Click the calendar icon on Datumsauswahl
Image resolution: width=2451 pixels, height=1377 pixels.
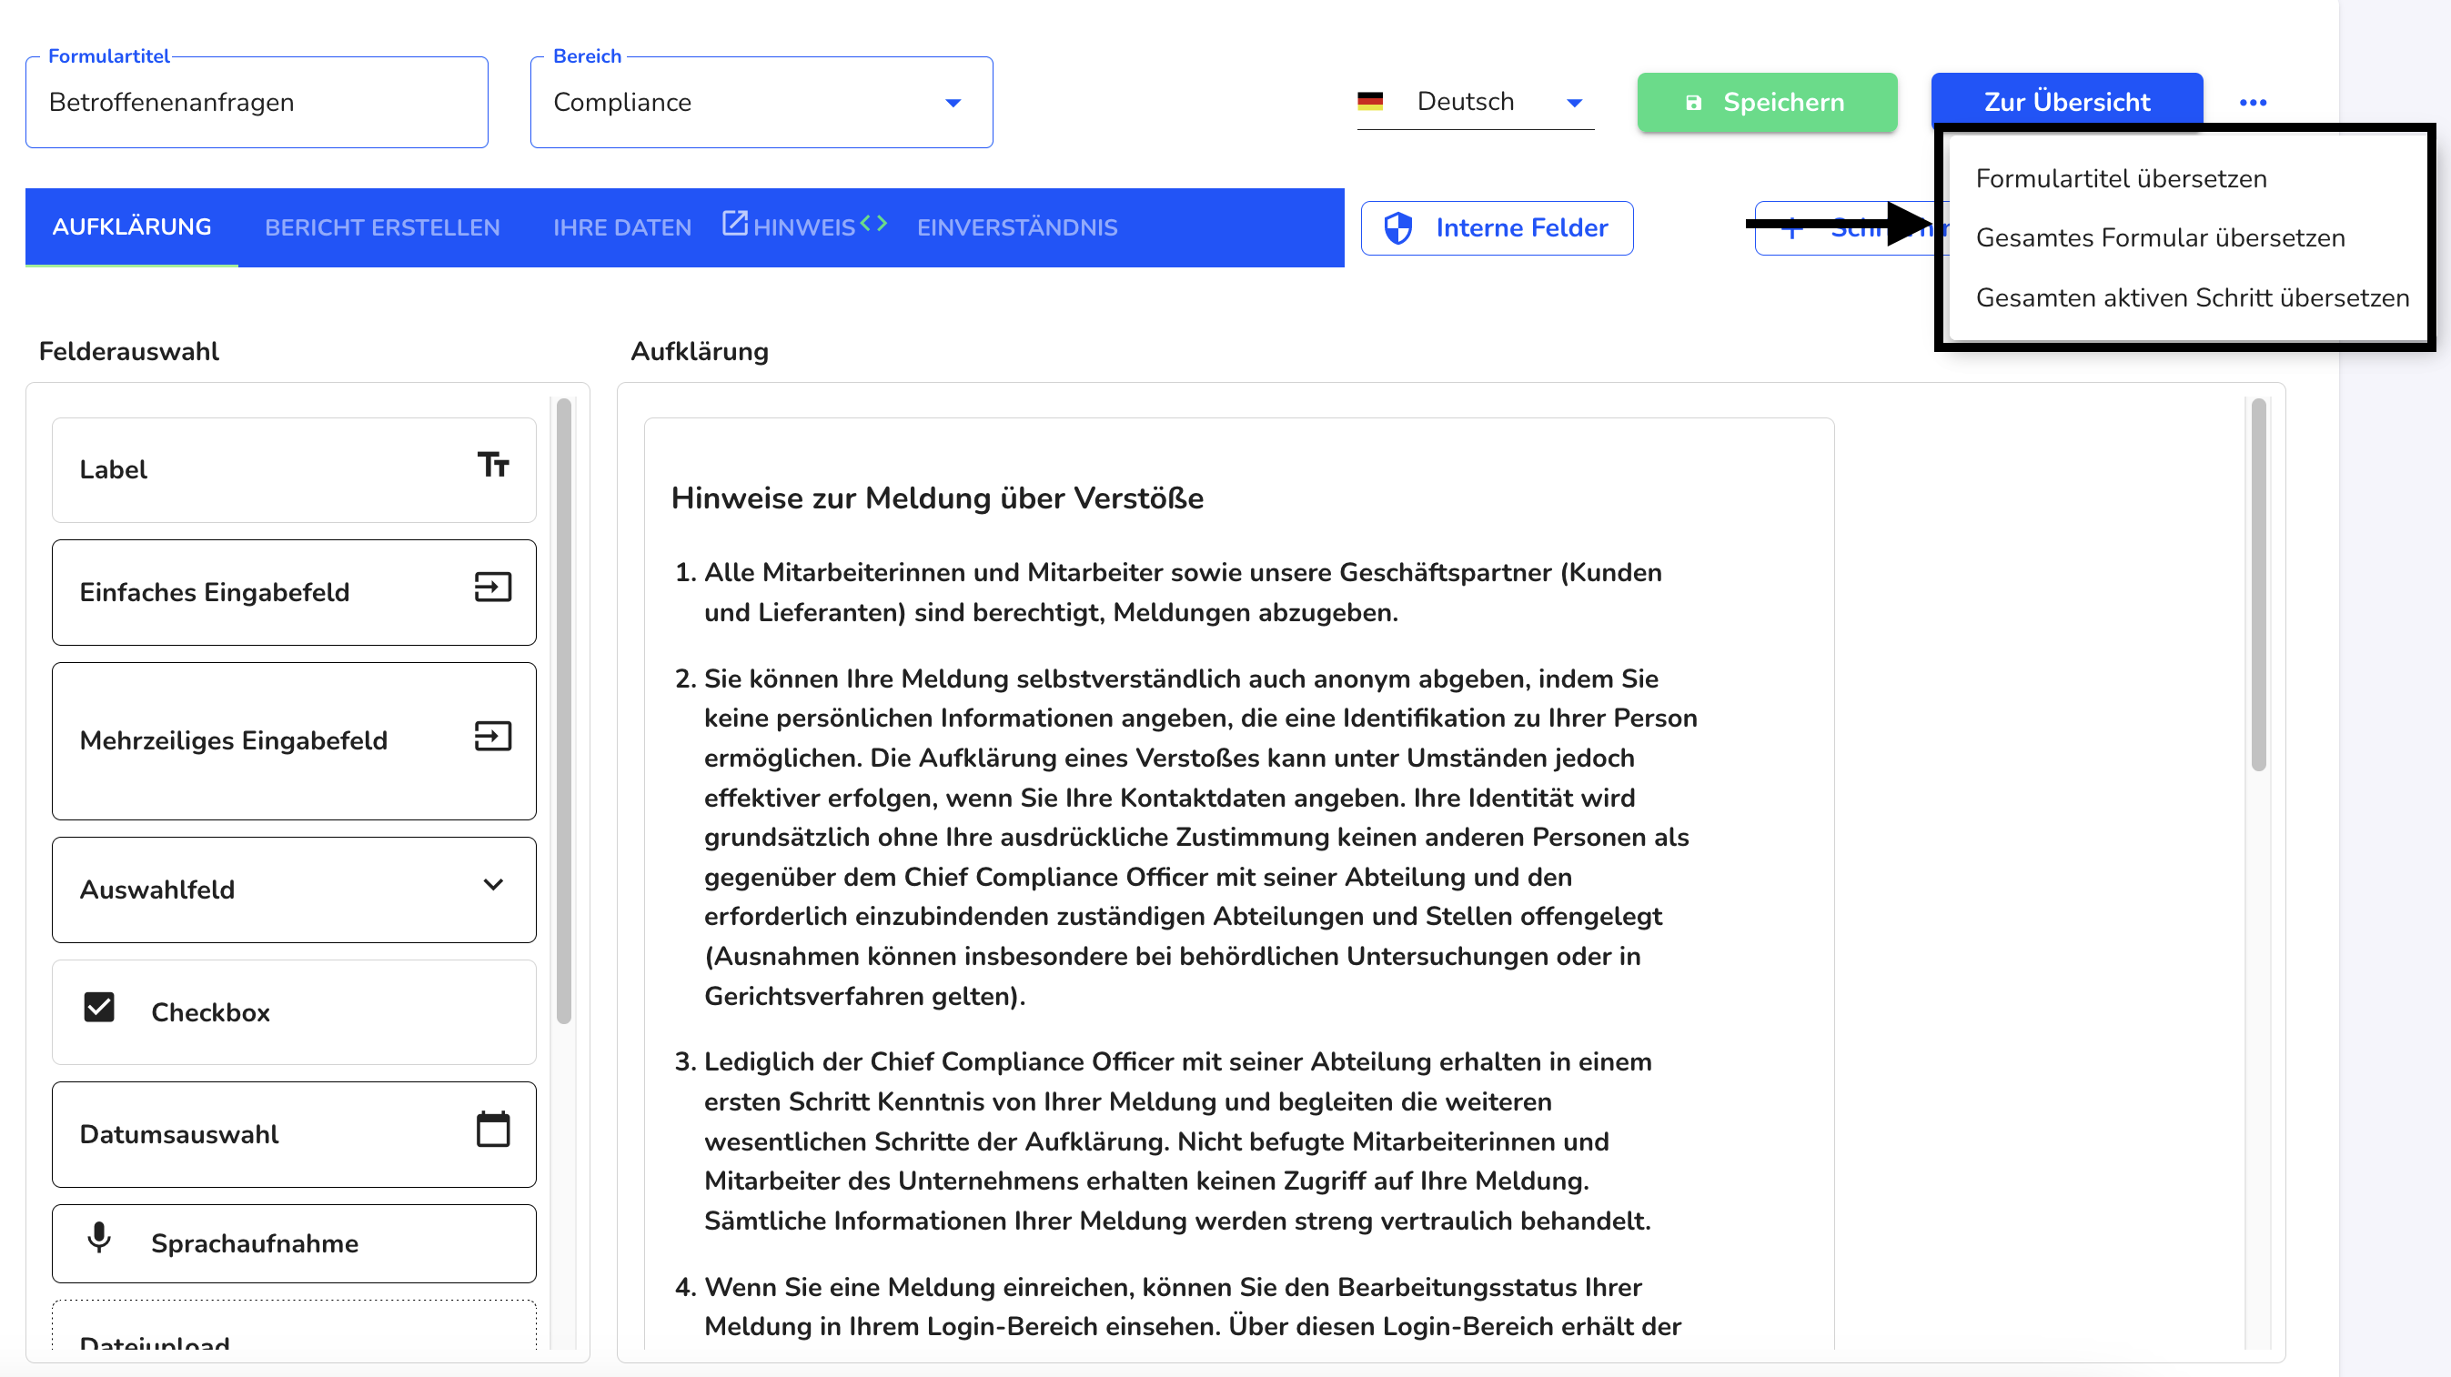pos(493,1130)
